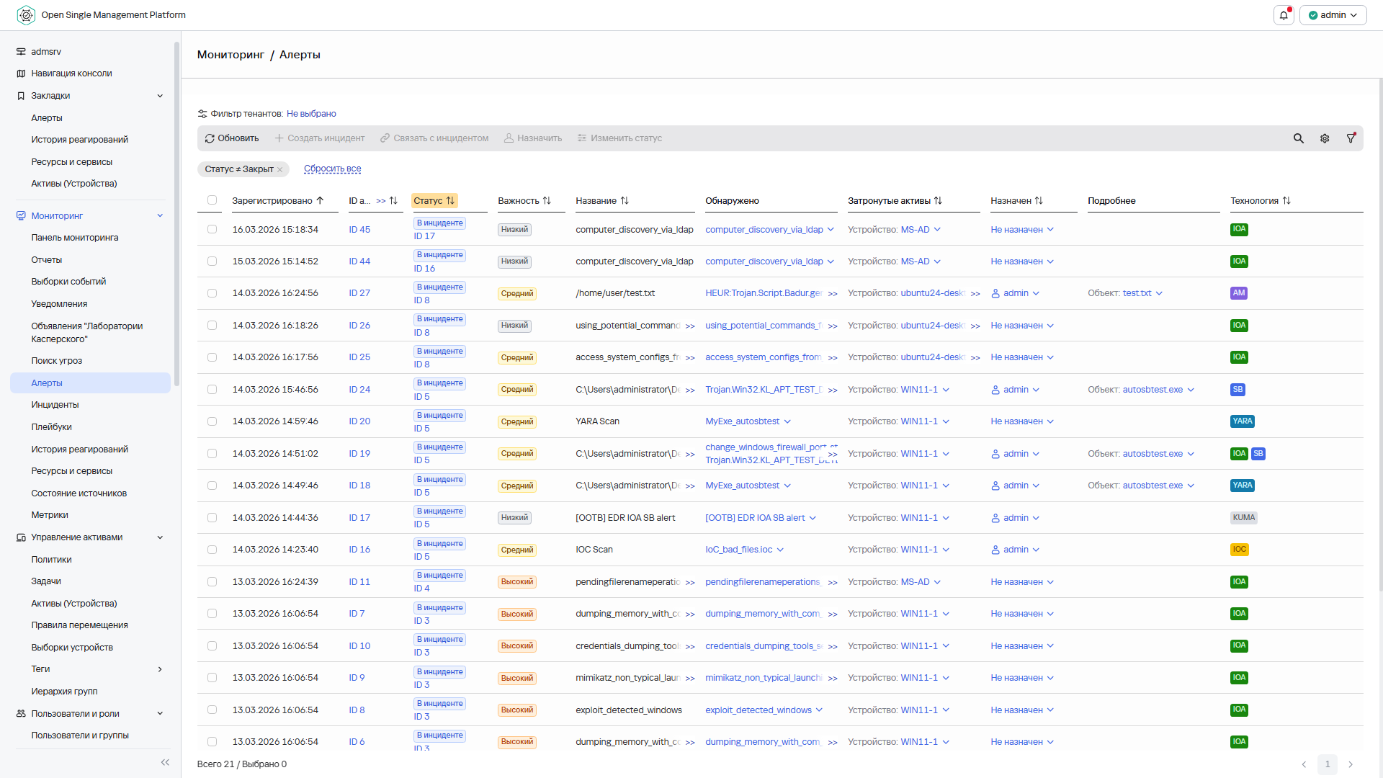Open table settings gear icon

tap(1324, 138)
